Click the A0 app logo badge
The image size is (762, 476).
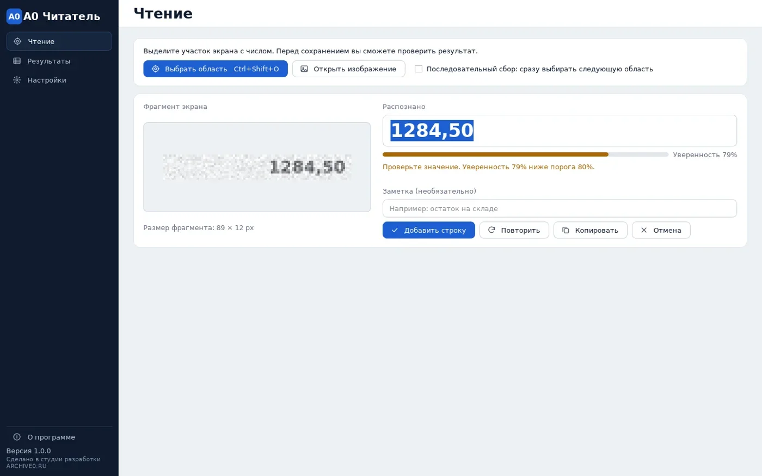(14, 16)
